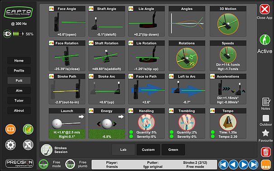Toggle the Outdoor checkbox
This screenshot has height=171, width=274.
point(265,119)
